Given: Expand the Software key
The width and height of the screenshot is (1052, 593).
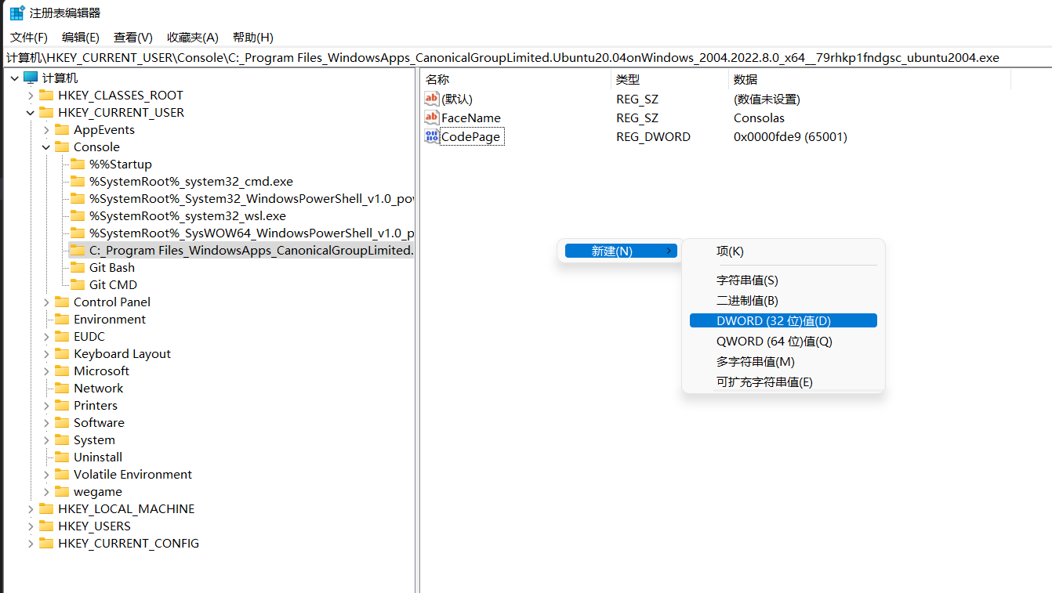Looking at the screenshot, I should click(46, 422).
